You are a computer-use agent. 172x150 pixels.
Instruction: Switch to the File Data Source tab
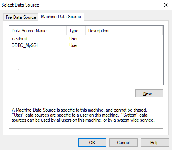coord(21,17)
